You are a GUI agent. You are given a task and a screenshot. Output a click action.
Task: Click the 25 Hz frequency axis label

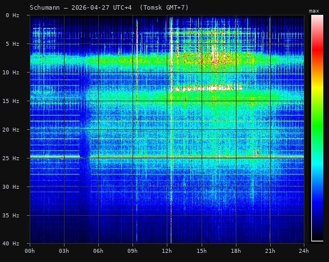[x=11, y=158]
